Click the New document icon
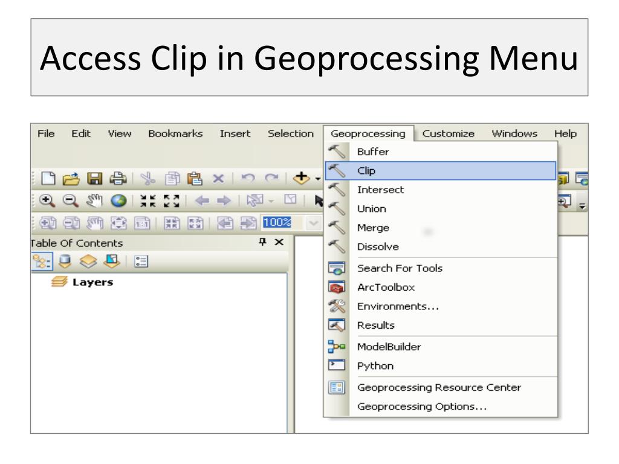This screenshot has height=464, width=619. pos(48,178)
